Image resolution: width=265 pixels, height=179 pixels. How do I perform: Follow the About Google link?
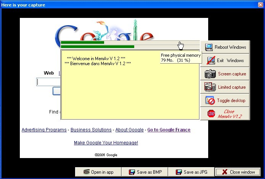click(x=130, y=130)
